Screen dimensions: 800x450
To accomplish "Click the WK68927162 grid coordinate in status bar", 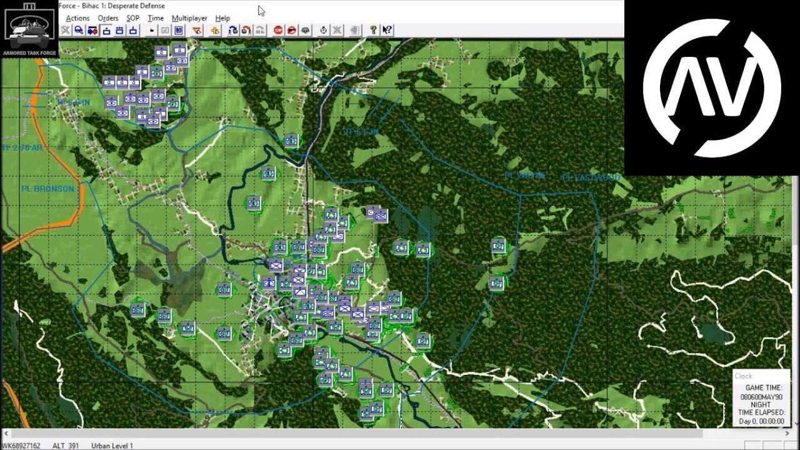I will pos(22,446).
